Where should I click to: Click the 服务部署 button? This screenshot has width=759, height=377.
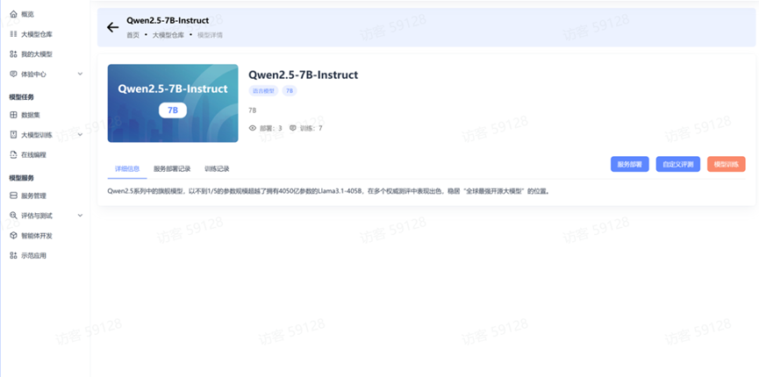630,164
